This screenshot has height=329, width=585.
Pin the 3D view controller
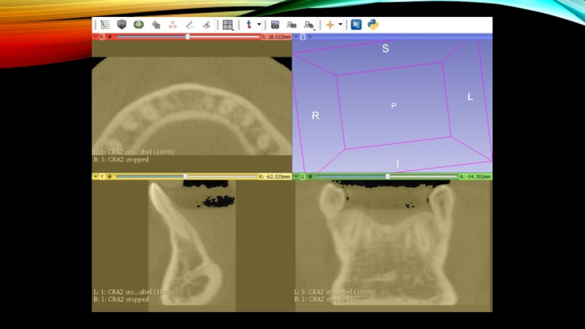point(296,37)
